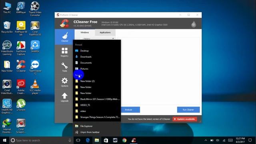The height and width of the screenshot is (144, 256).
Task: Switch to the Windows tab
Action: [x=84, y=32]
